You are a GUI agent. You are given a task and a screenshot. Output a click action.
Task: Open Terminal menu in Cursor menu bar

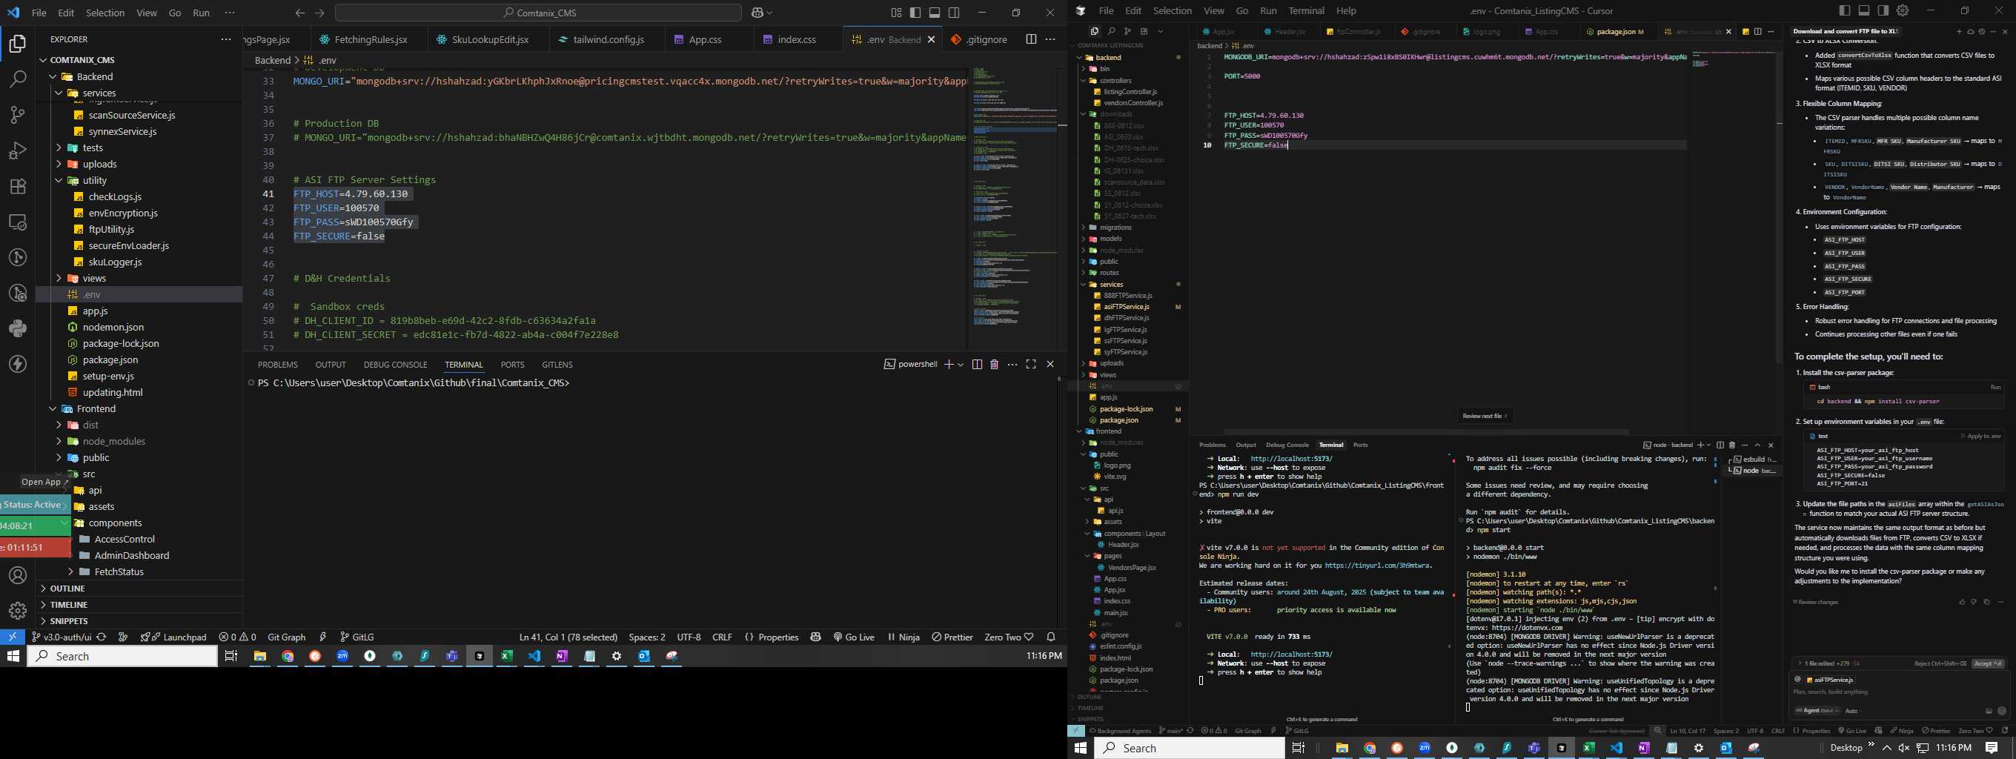1306,10
